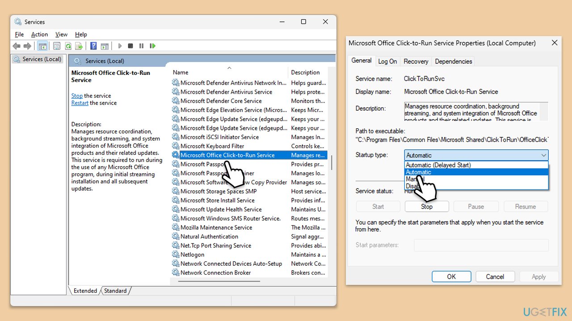The height and width of the screenshot is (321, 572).
Task: Click the Stop Service square icon
Action: click(130, 46)
